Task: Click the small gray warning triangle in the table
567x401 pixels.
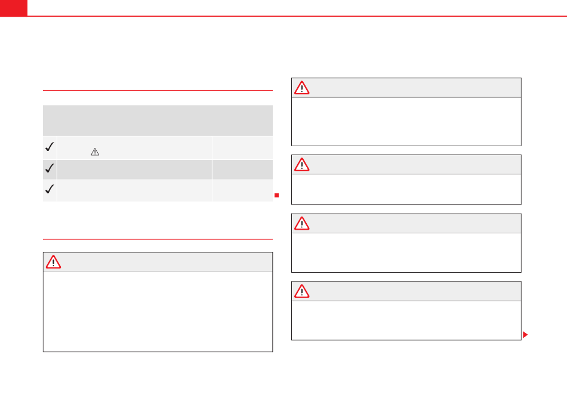Action: (x=94, y=152)
